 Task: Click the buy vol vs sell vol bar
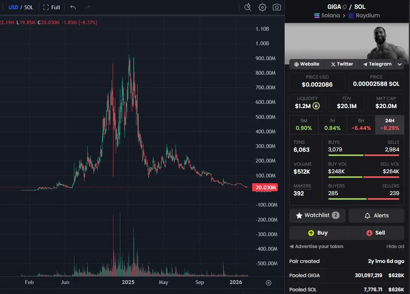364,177
